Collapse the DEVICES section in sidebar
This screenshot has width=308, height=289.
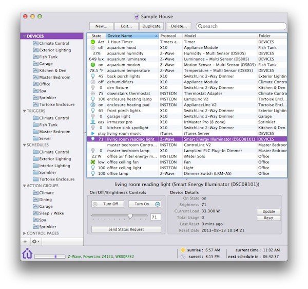[23, 37]
